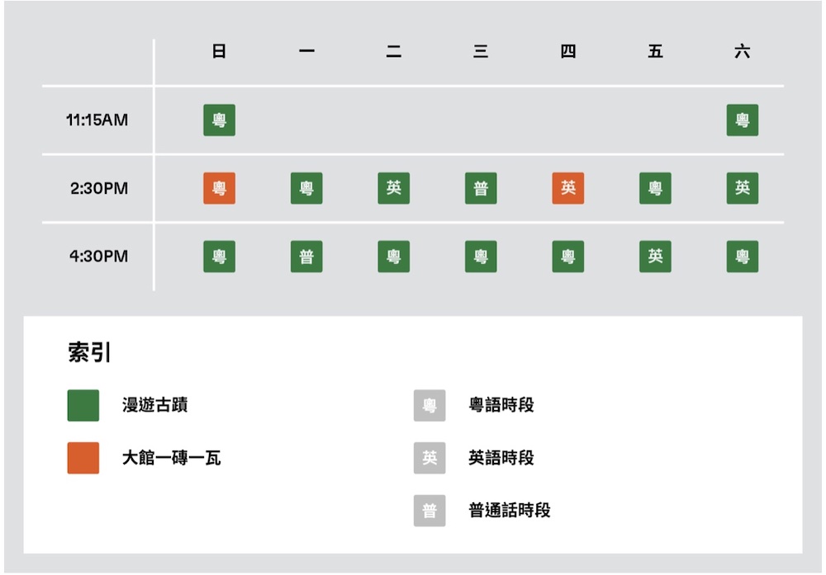Select the Saturday 11:15AM Cantonese session
This screenshot has height=575, width=826.
[742, 120]
